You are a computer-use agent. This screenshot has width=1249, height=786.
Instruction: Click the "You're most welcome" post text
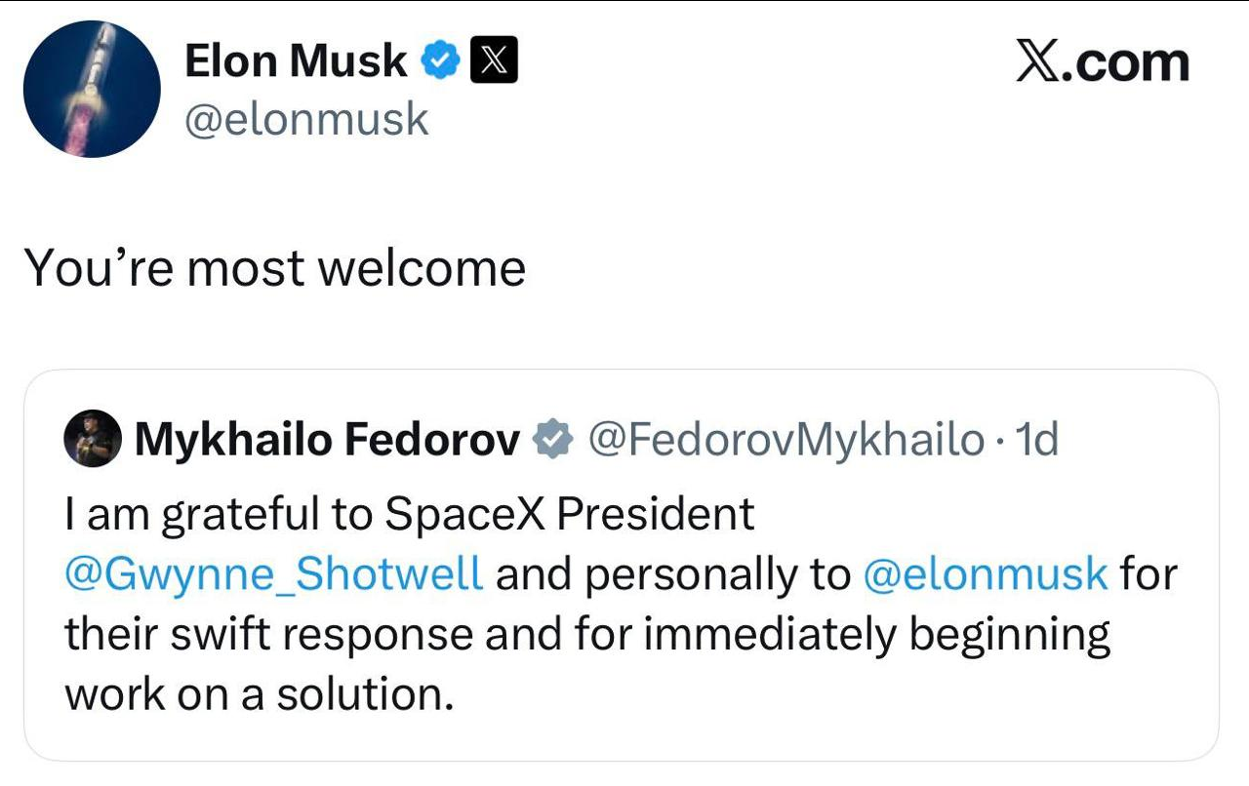274,267
